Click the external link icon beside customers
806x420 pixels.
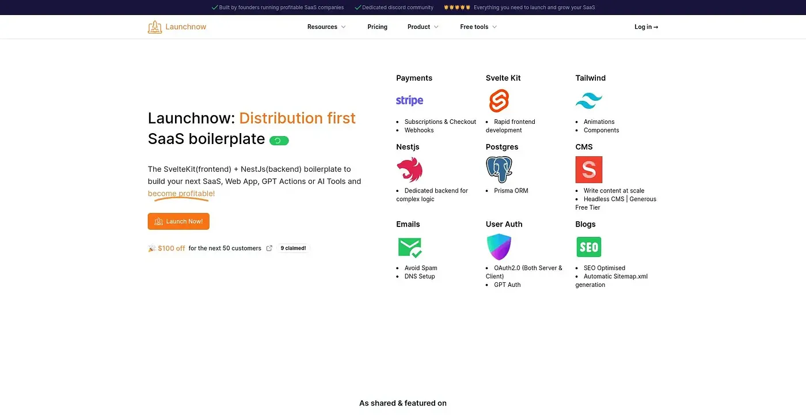click(269, 248)
